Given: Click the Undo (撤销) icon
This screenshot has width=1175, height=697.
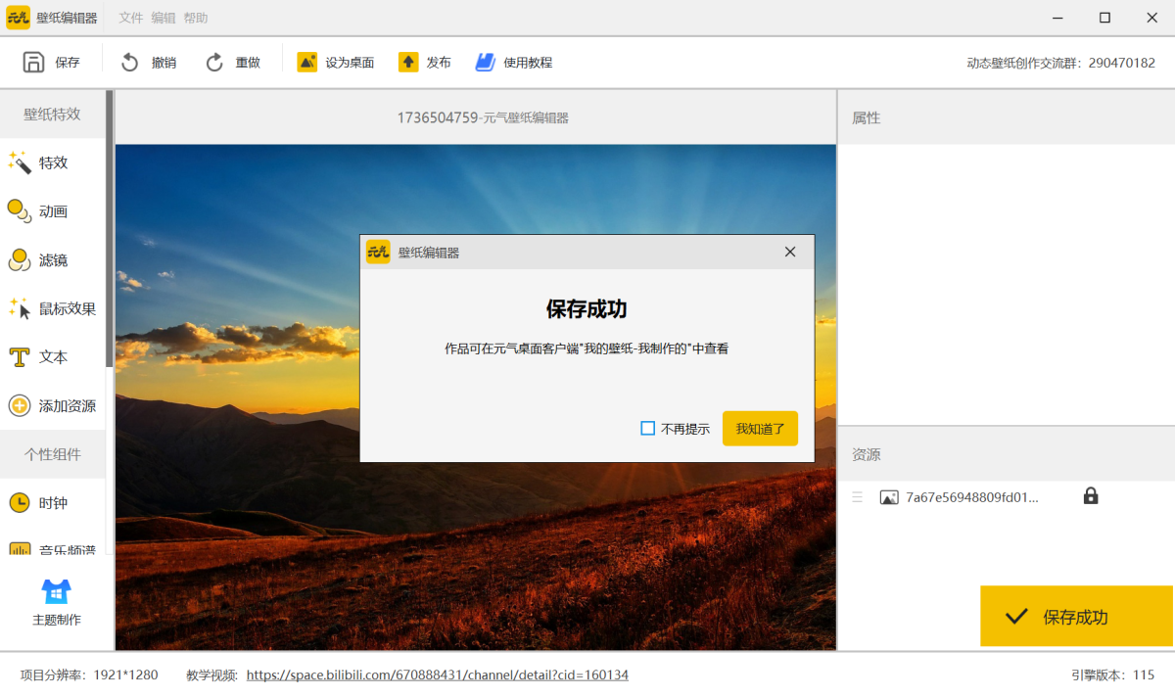Looking at the screenshot, I should click(x=130, y=63).
